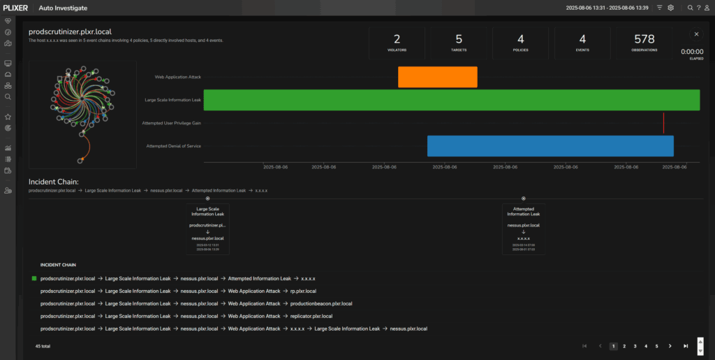This screenshot has height=360, width=715.
Task: Open the calendar schedule icon in sidebar
Action: pyautogui.click(x=7, y=171)
